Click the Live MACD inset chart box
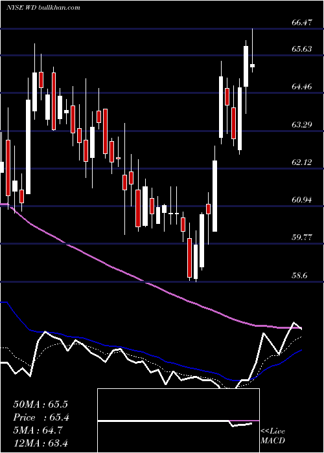 coord(178,421)
